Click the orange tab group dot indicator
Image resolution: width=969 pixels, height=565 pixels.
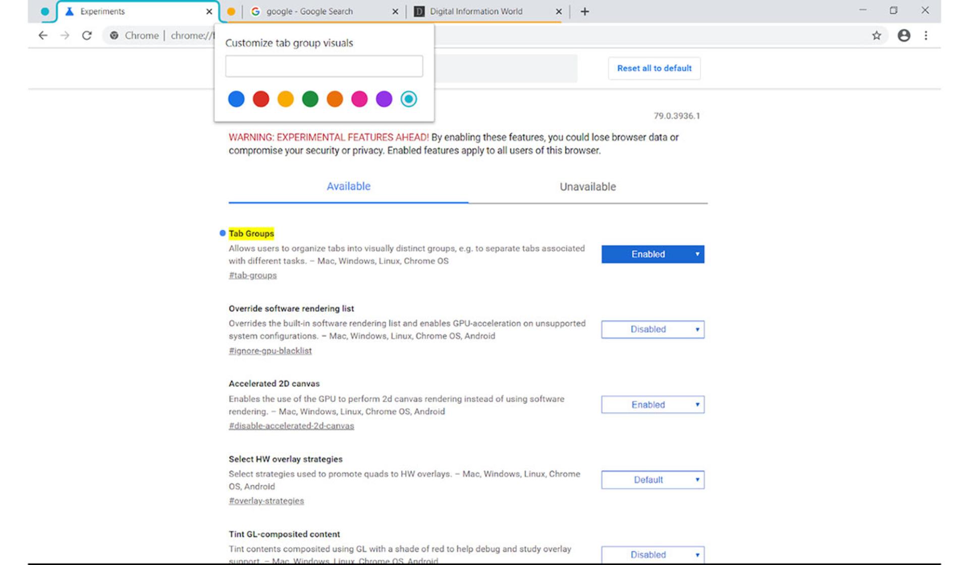[231, 12]
